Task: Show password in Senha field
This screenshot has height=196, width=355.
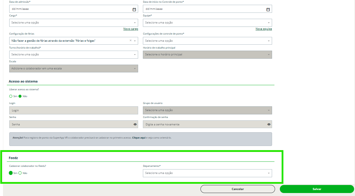Action: (135, 124)
